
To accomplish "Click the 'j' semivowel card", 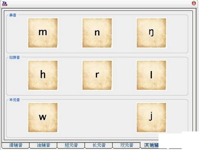I will (x=151, y=117).
